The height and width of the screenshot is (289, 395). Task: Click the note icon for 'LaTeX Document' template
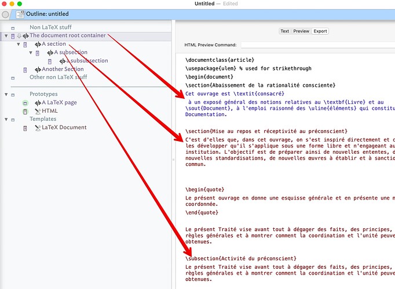(x=25, y=128)
